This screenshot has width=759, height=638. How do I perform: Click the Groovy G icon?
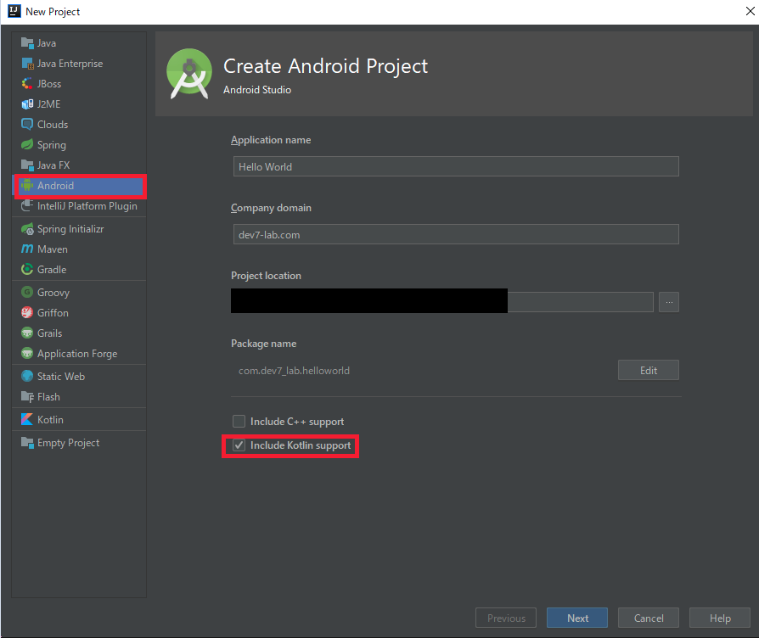coord(27,292)
